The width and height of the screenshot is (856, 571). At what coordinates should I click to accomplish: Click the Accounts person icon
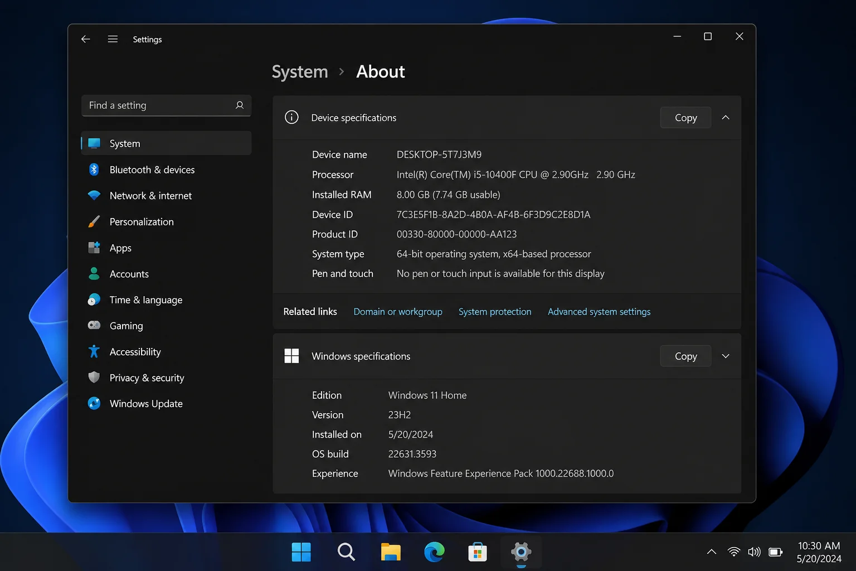click(94, 273)
